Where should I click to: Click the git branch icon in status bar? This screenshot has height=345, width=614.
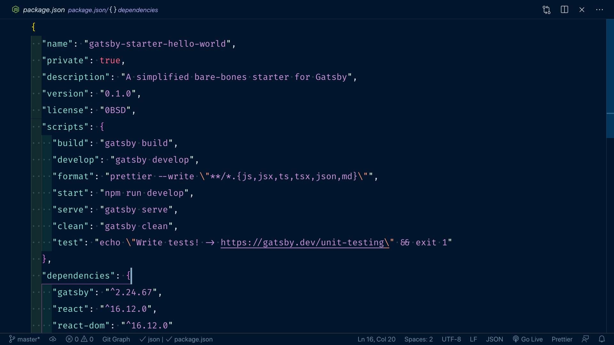[x=12, y=339]
